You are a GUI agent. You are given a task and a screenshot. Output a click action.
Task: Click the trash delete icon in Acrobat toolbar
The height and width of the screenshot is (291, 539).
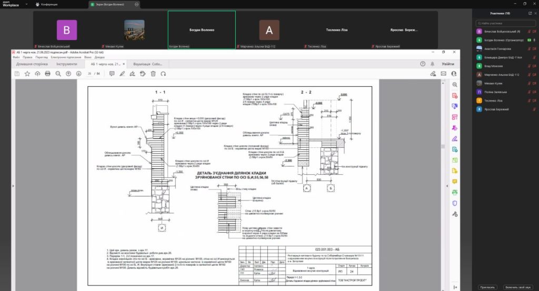[153, 74]
